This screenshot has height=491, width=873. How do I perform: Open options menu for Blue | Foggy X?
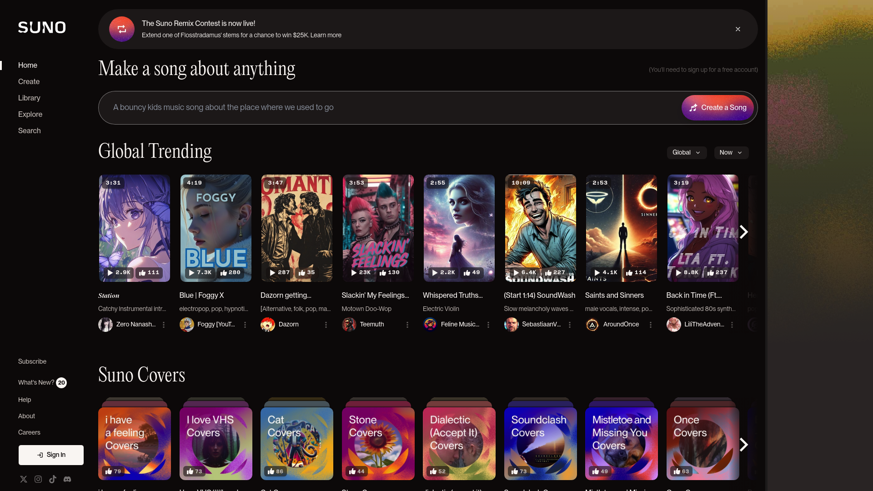[x=245, y=325]
